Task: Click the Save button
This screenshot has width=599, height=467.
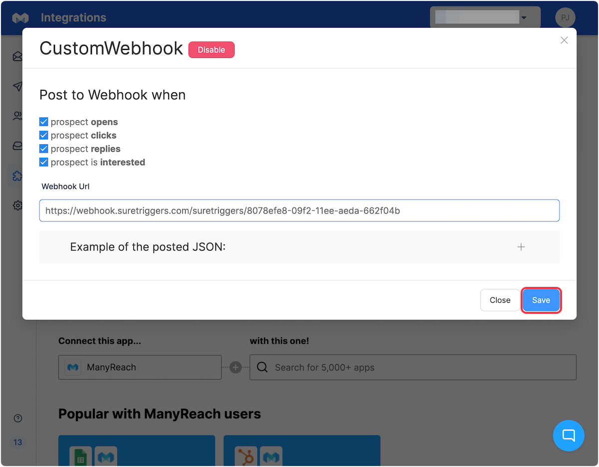Action: [x=541, y=300]
